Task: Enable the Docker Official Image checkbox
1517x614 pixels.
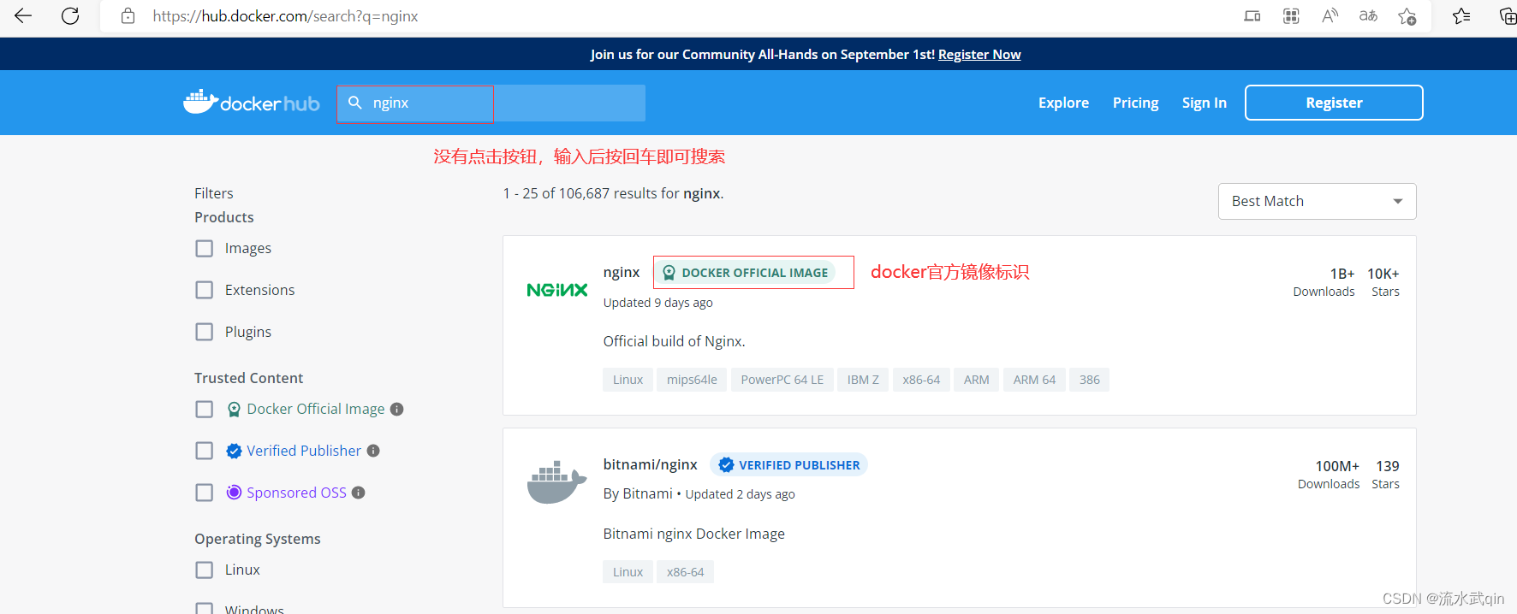Action: point(204,409)
